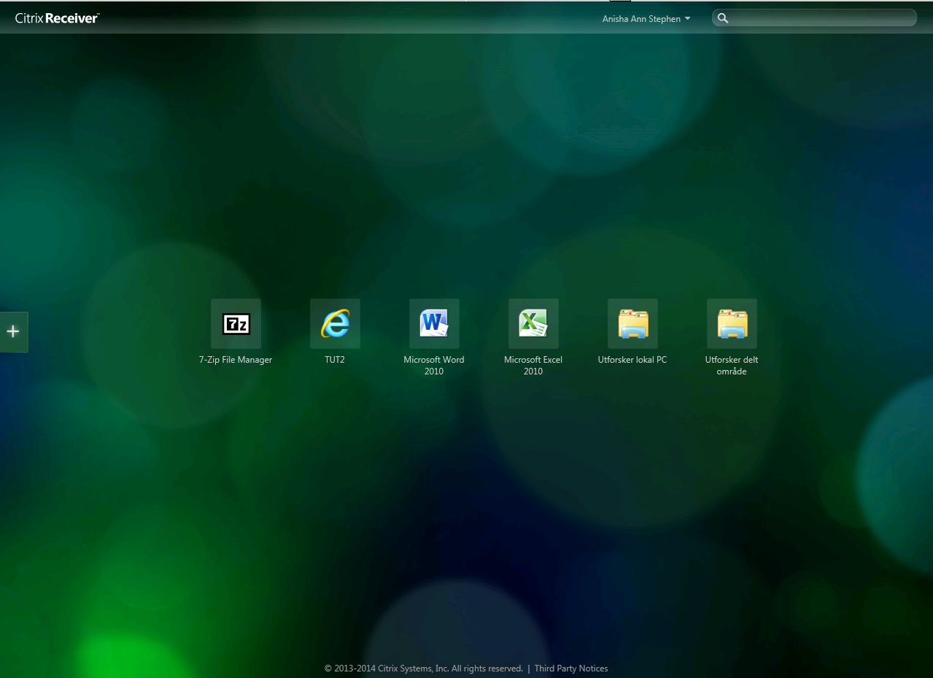
Task: Select the "Utforsker lokal PC" label
Action: point(632,360)
